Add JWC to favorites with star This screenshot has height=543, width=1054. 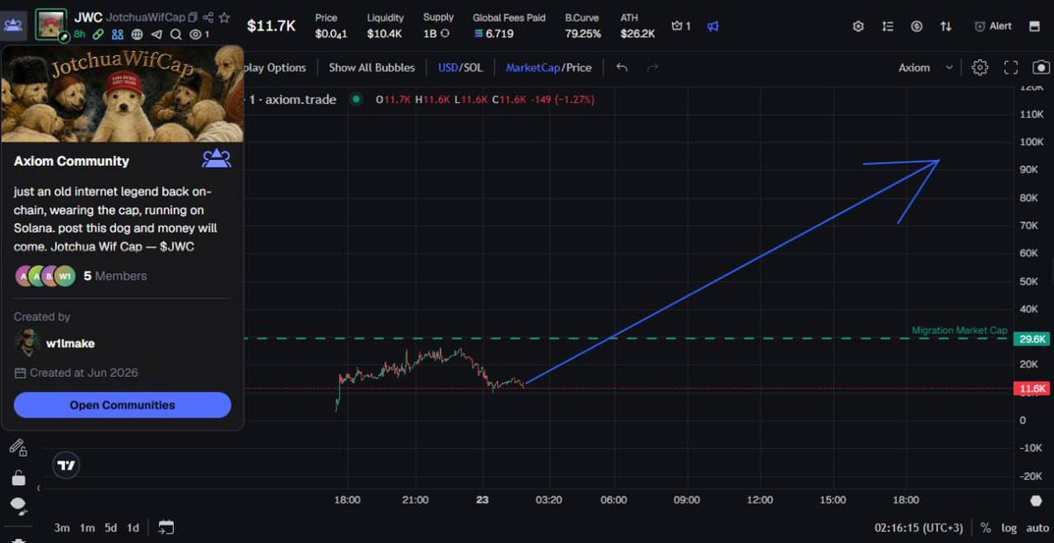[x=225, y=17]
